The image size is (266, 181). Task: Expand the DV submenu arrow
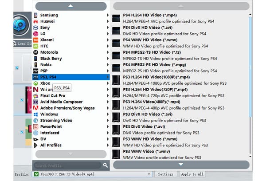(108, 139)
